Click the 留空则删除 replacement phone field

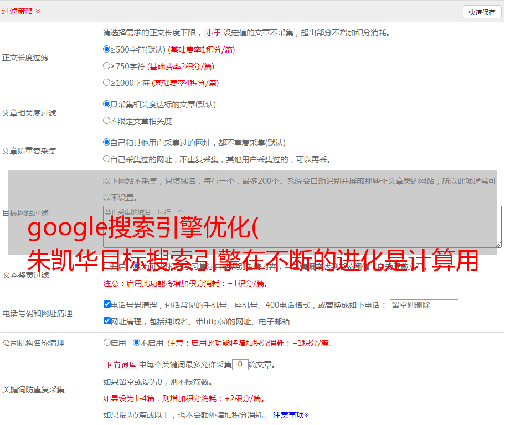tap(424, 305)
